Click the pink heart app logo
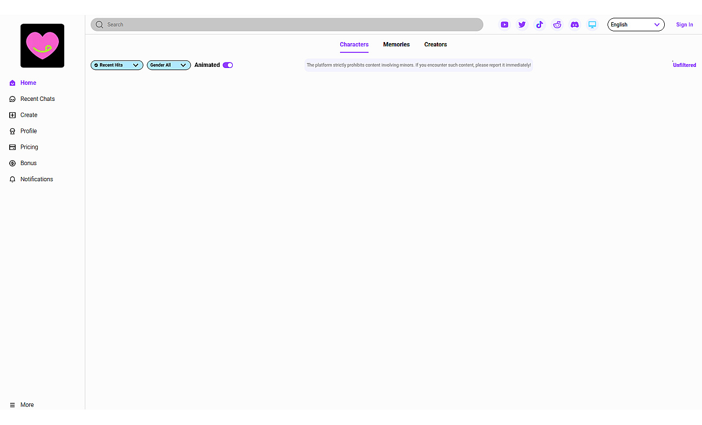The width and height of the screenshot is (702, 425). click(x=42, y=46)
